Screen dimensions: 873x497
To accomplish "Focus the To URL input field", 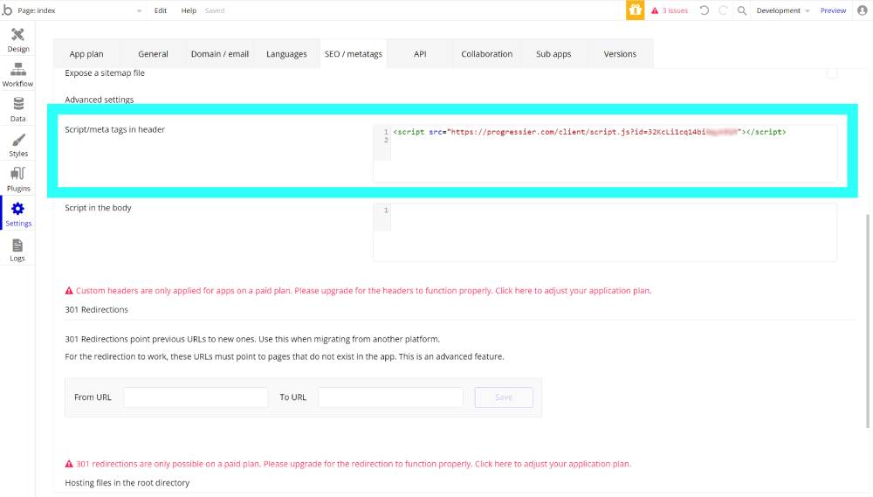I will [390, 397].
